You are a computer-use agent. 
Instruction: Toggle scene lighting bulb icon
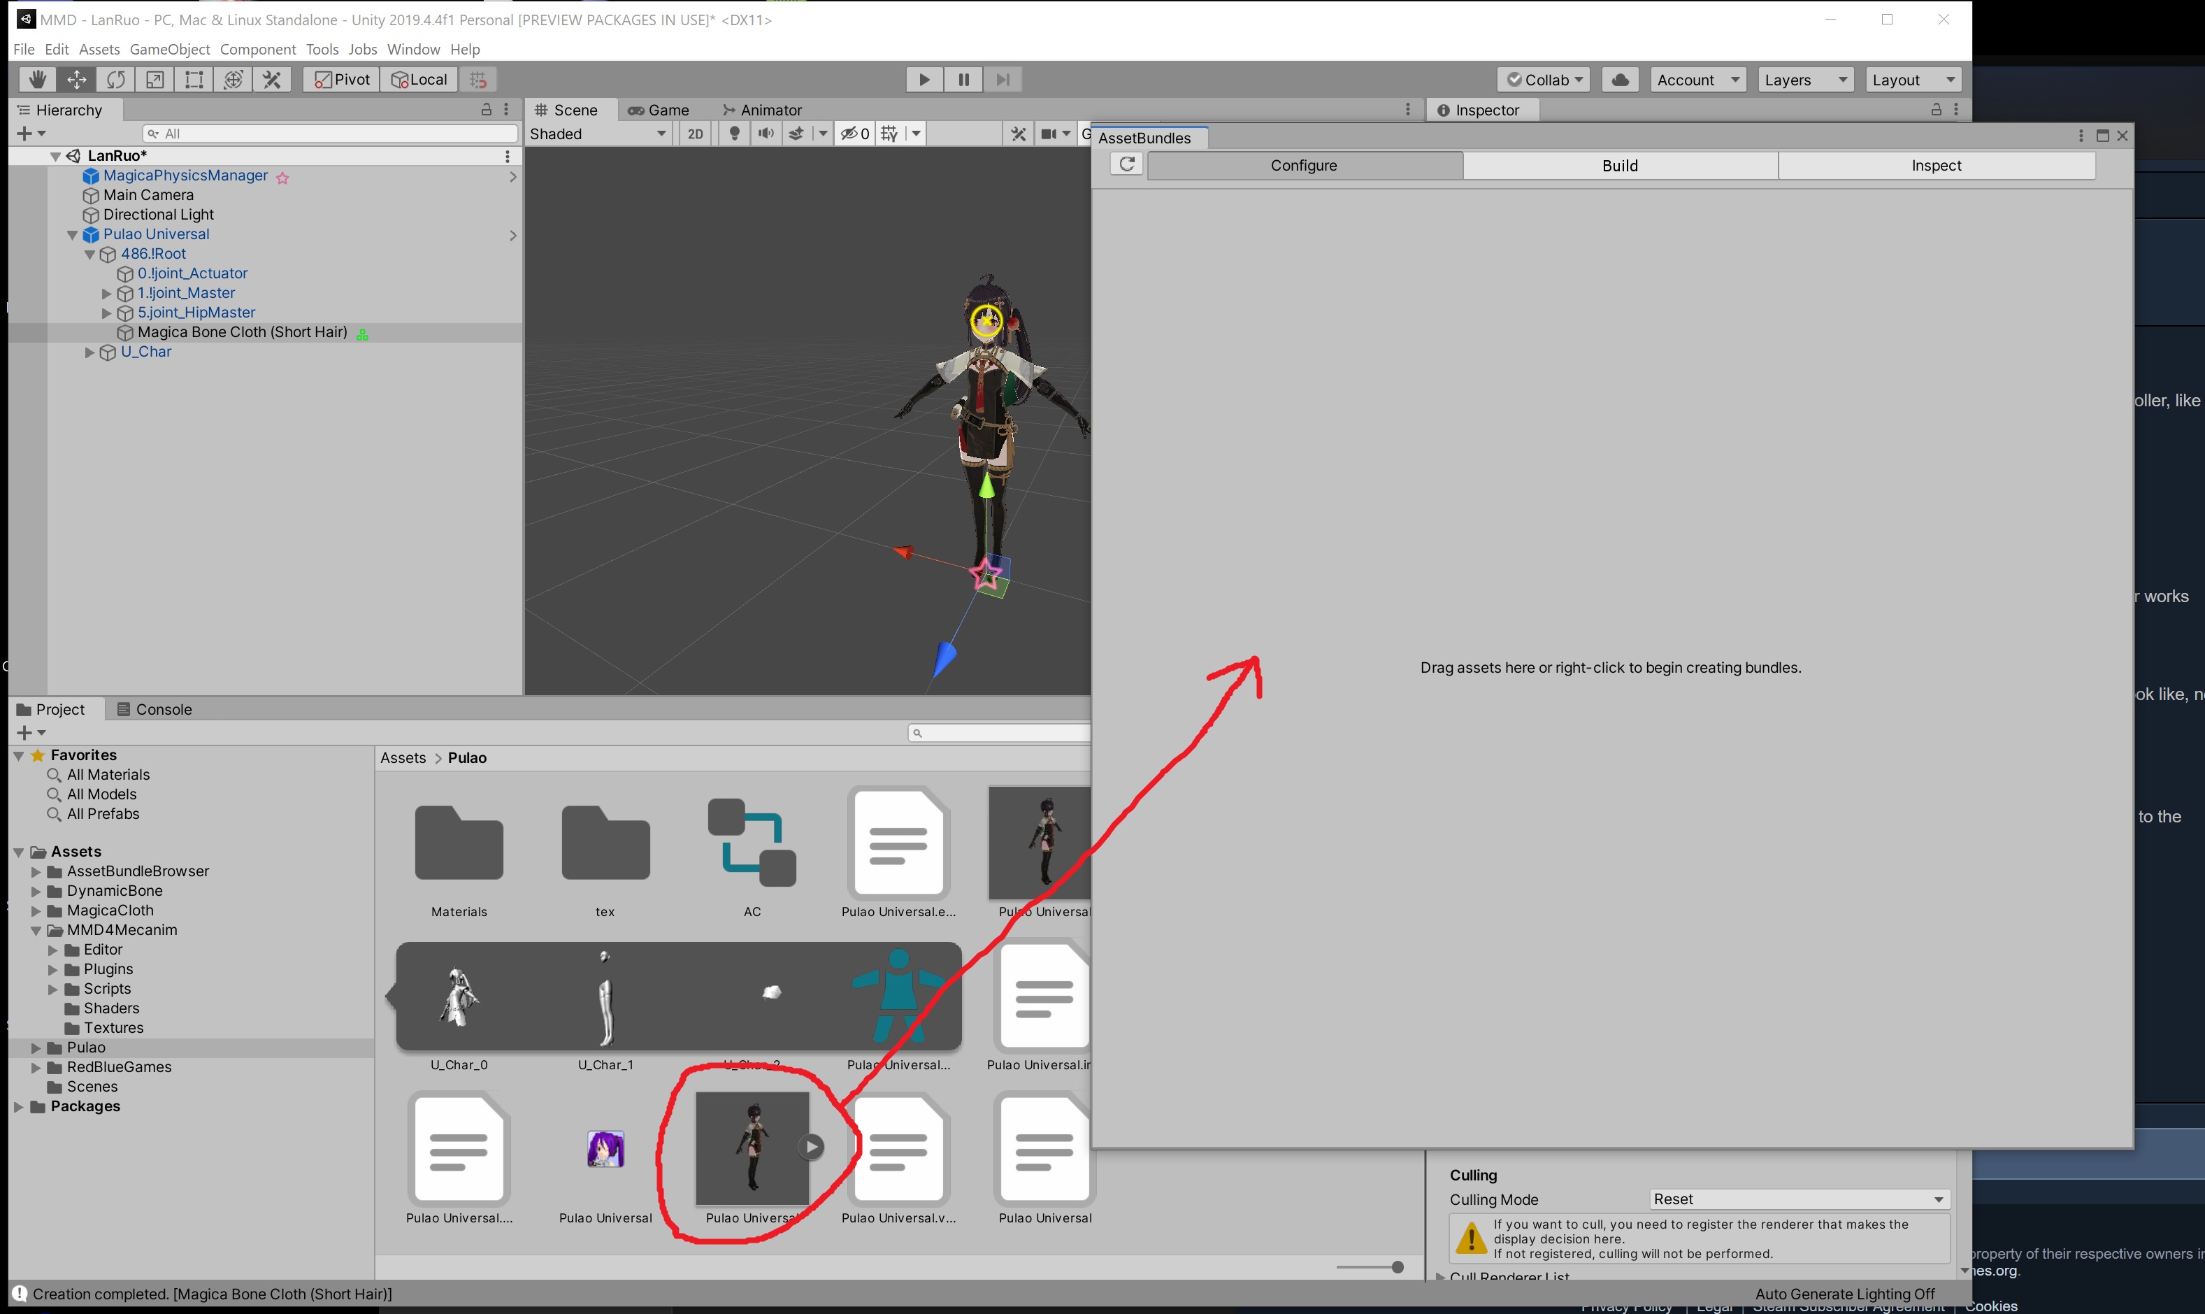click(x=734, y=134)
